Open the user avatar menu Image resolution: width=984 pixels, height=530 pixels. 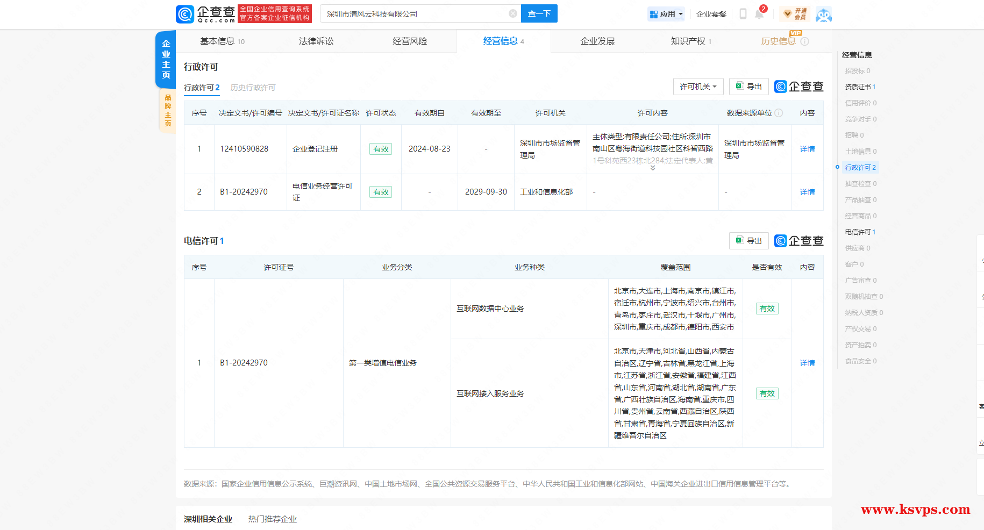tap(823, 15)
